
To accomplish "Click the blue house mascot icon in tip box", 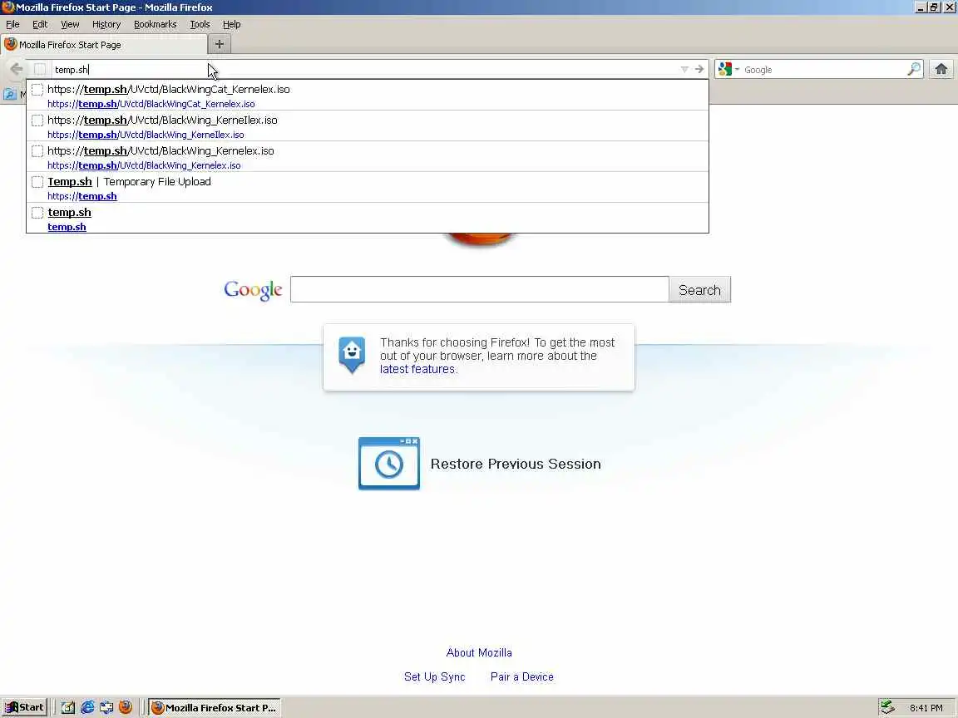I will pyautogui.click(x=352, y=354).
